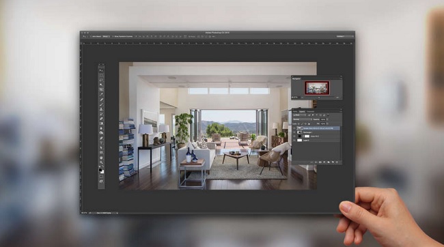Select the Clone Stamp tool
Screen dimensions: 444x247
101,109
